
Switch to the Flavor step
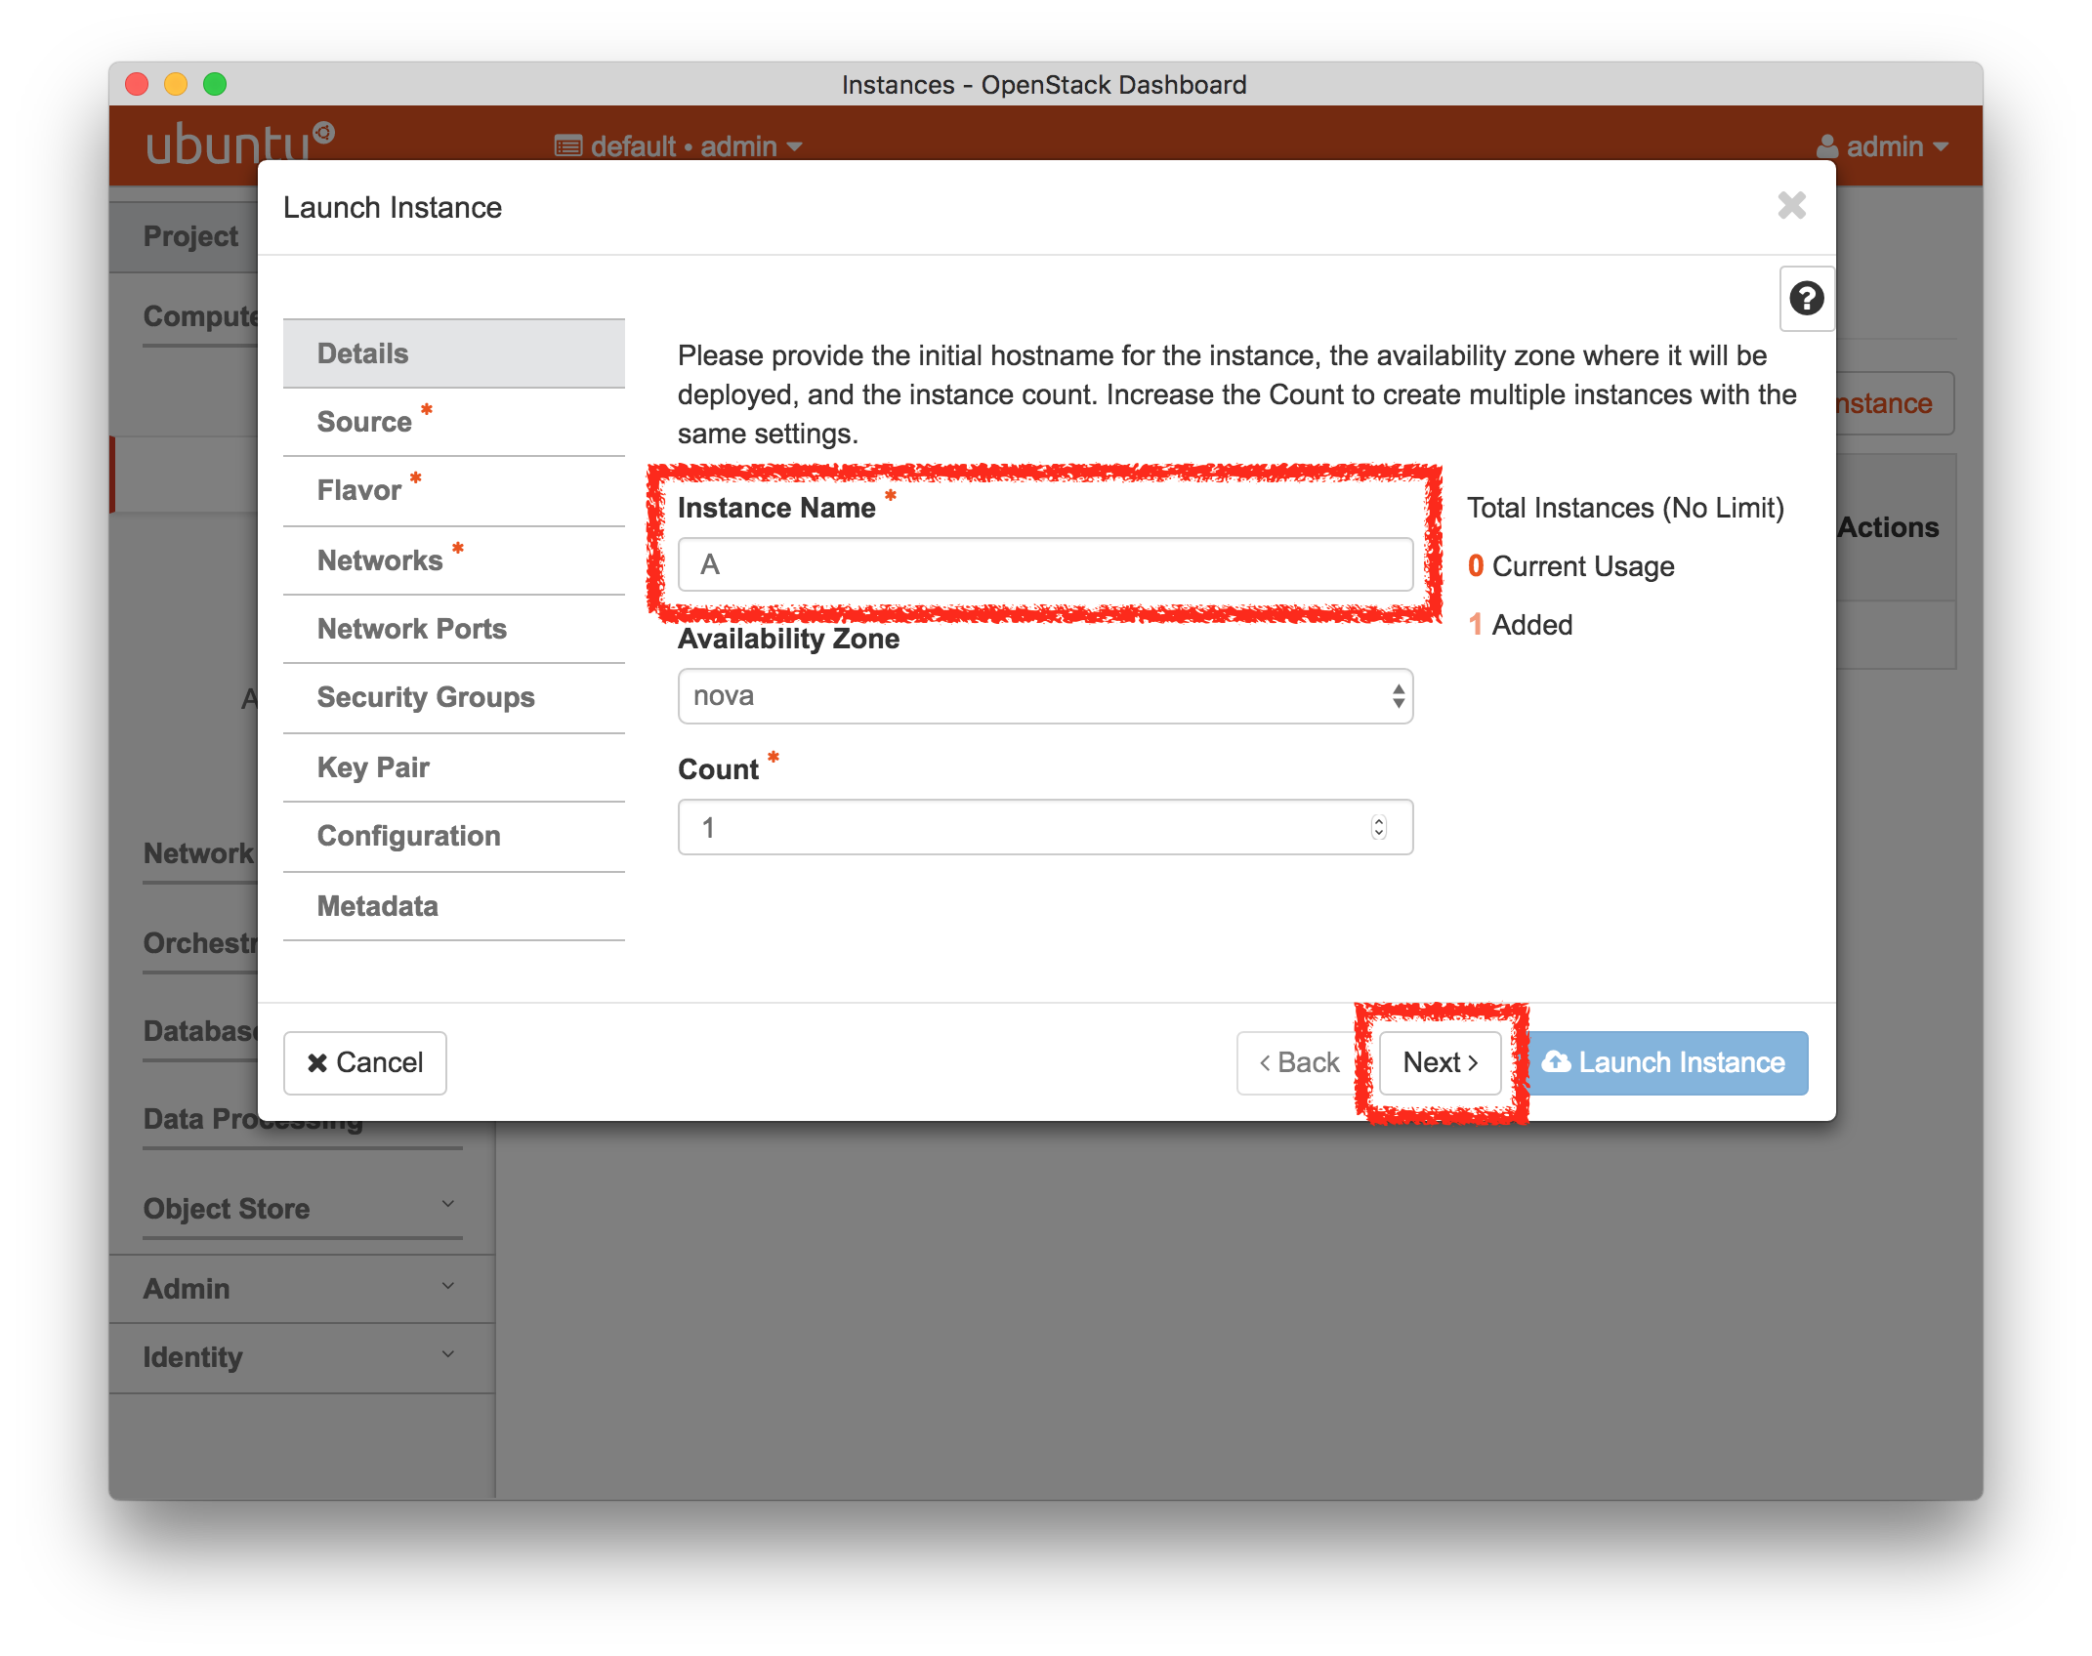pos(454,490)
